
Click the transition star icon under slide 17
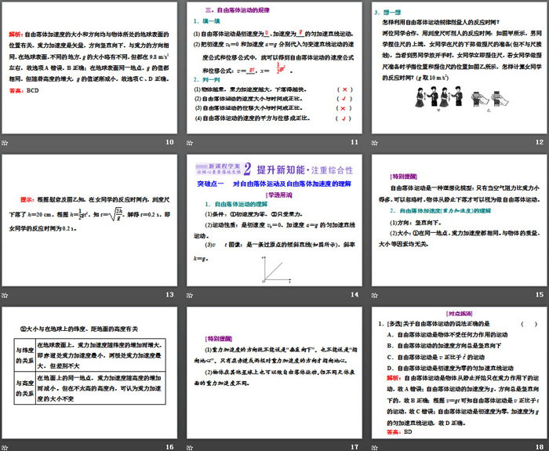tap(189, 446)
